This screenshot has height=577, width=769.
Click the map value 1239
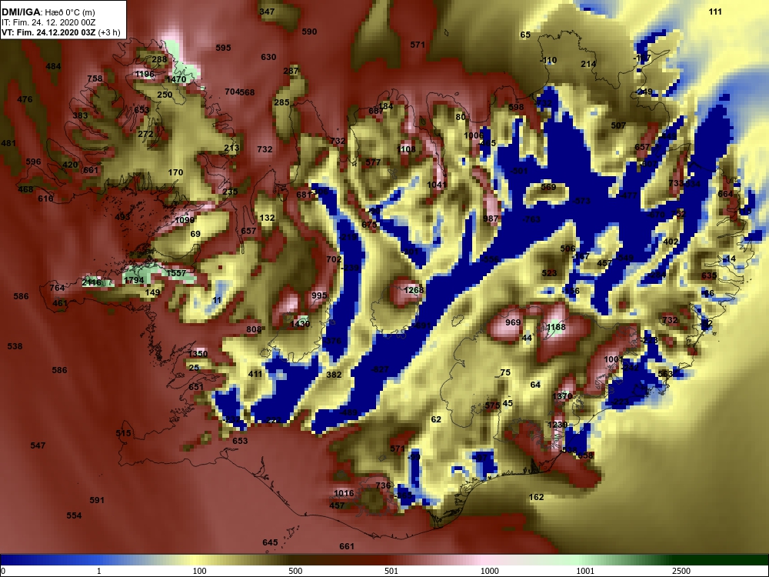(x=558, y=425)
